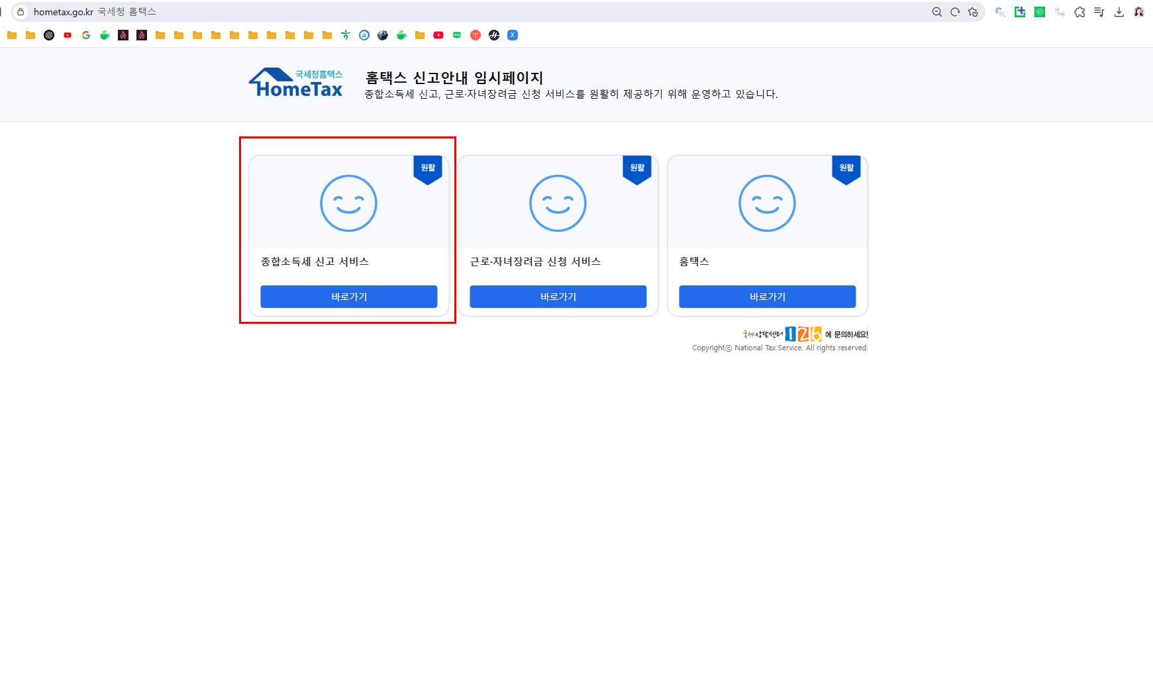Open the browser profile avatar
Viewport: 1153px width, 692px height.
coord(1138,12)
